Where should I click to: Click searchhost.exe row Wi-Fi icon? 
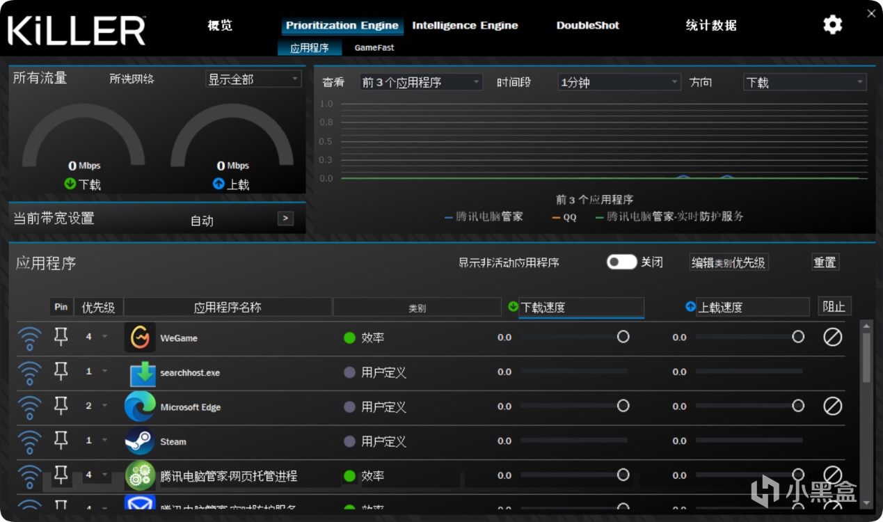[29, 373]
